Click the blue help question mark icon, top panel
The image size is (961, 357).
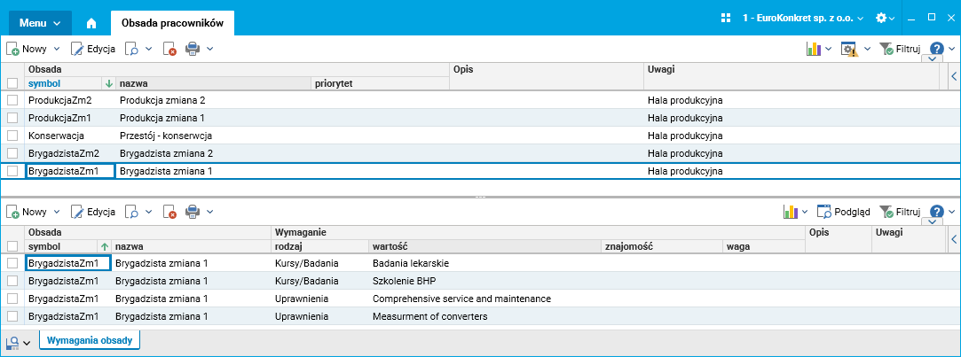pos(937,49)
